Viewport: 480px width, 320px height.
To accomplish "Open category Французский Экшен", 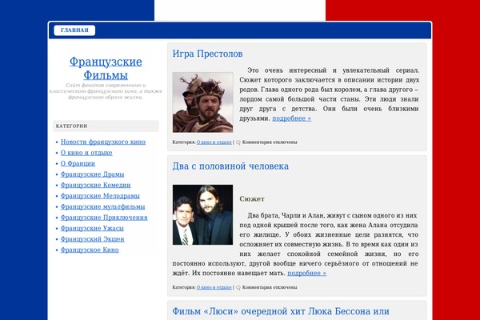I will click(x=93, y=239).
